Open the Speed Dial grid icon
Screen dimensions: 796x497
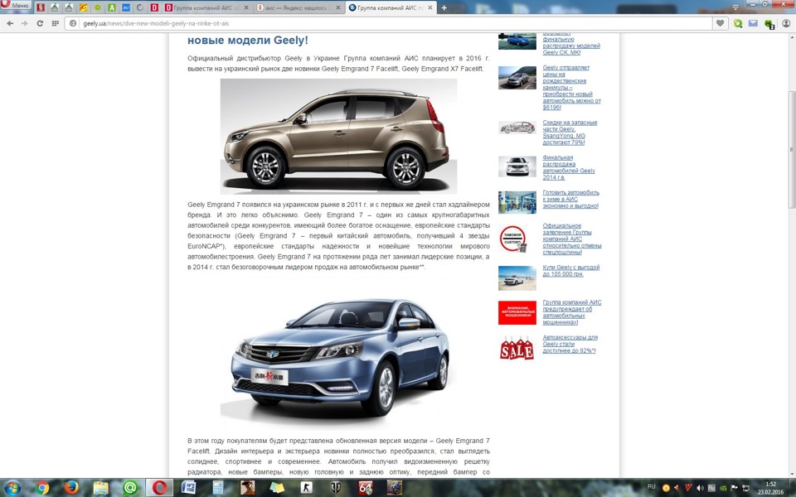pyautogui.click(x=55, y=23)
